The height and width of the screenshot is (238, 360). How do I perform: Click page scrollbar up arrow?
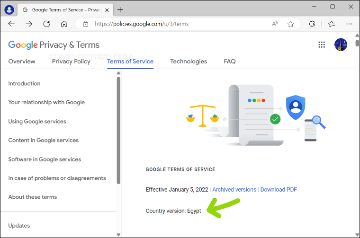click(x=357, y=35)
